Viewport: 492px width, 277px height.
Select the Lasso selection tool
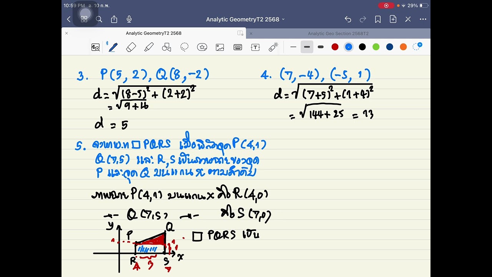[x=184, y=47]
